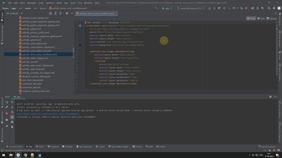The height and width of the screenshot is (158, 282).
Task: Open the Layout Inspector button
Action: (x=267, y=147)
